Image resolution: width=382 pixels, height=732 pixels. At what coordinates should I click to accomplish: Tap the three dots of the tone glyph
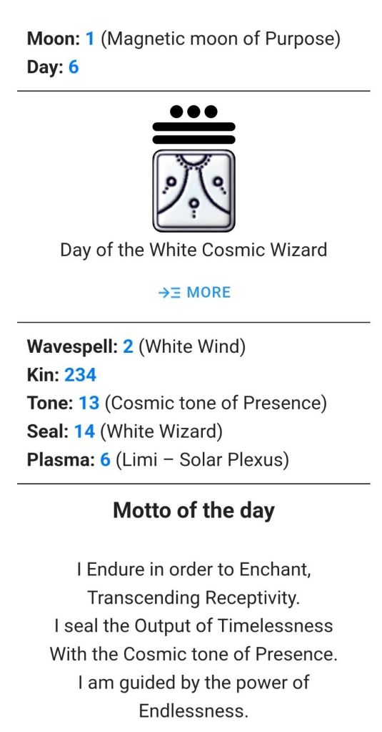coord(193,111)
